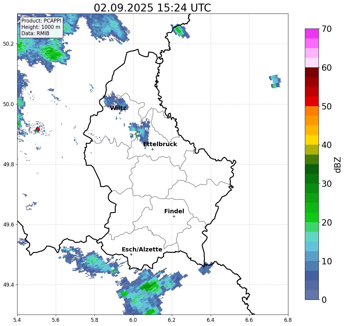Click the colorbar tick label 10
The height and width of the screenshot is (326, 345).
327,261
